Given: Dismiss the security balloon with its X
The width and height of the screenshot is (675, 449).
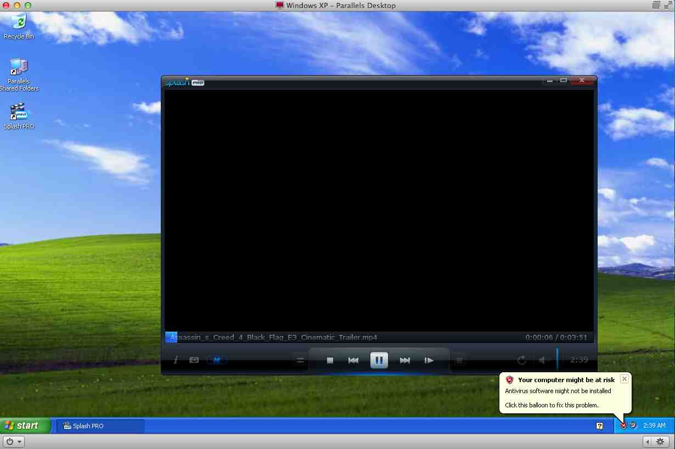Looking at the screenshot, I should (624, 379).
